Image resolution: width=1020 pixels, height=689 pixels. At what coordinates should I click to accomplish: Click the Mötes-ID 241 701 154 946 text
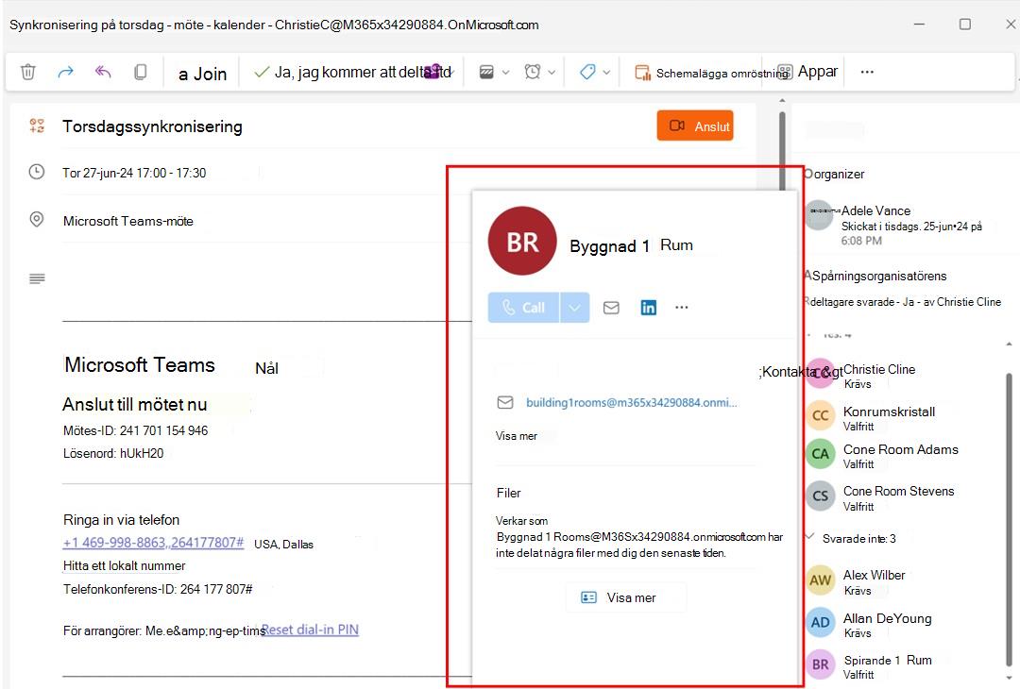click(135, 430)
